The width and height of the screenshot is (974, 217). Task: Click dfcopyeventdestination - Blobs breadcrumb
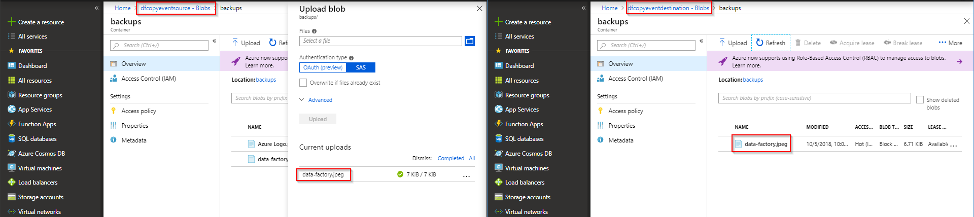669,8
